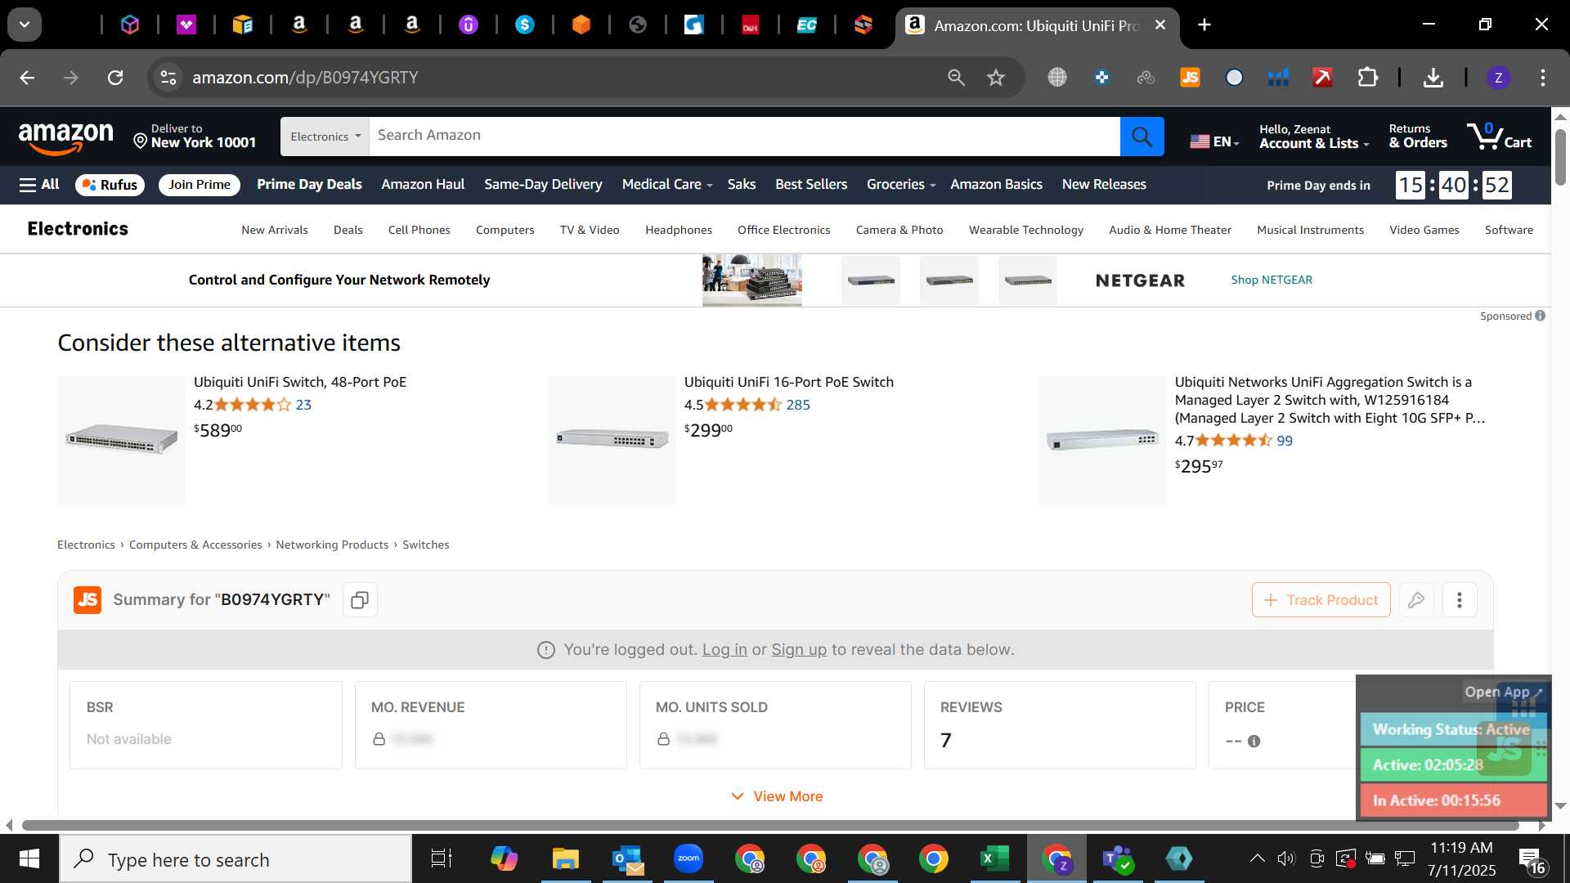Image resolution: width=1570 pixels, height=883 pixels.
Task: Click the Amazon logo
Action: coord(66,137)
